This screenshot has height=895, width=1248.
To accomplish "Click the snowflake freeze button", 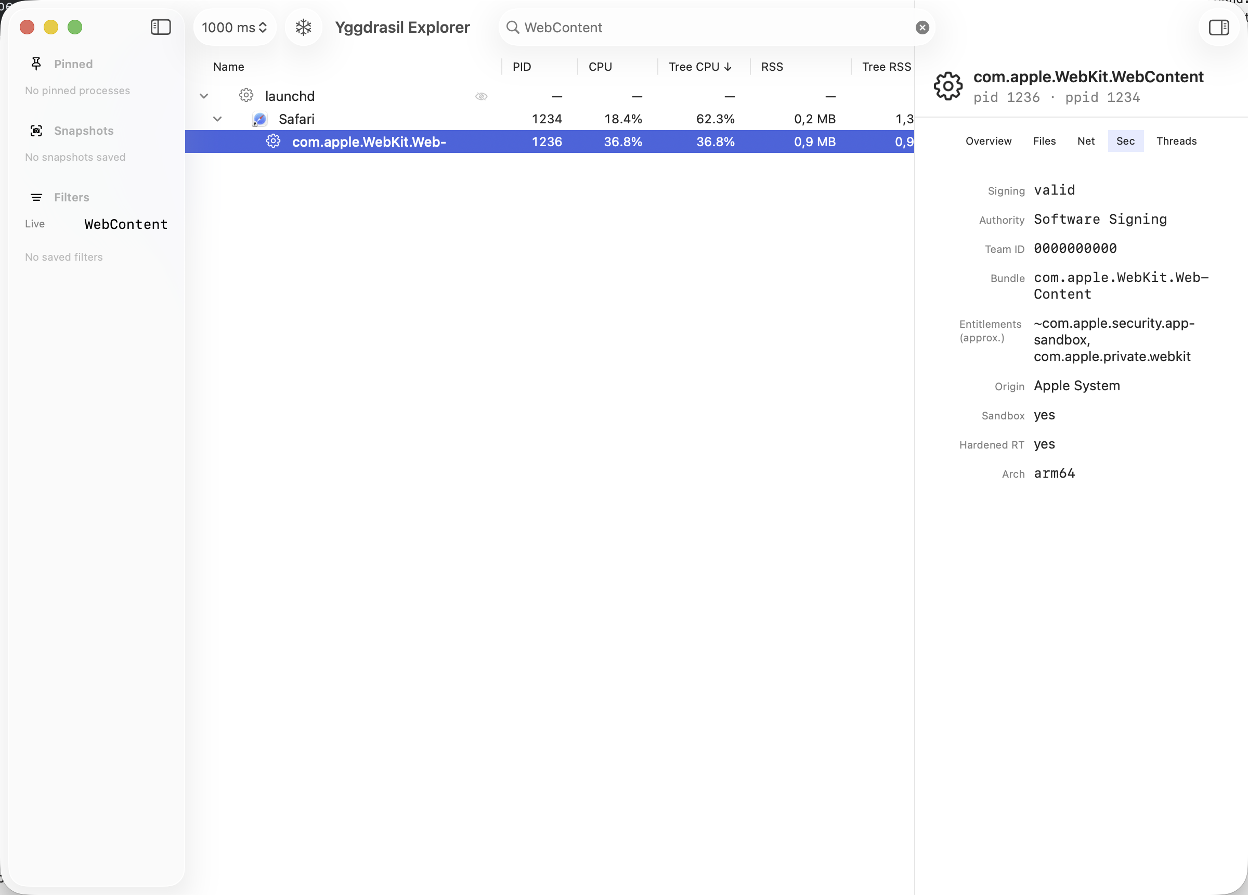I will (x=303, y=27).
